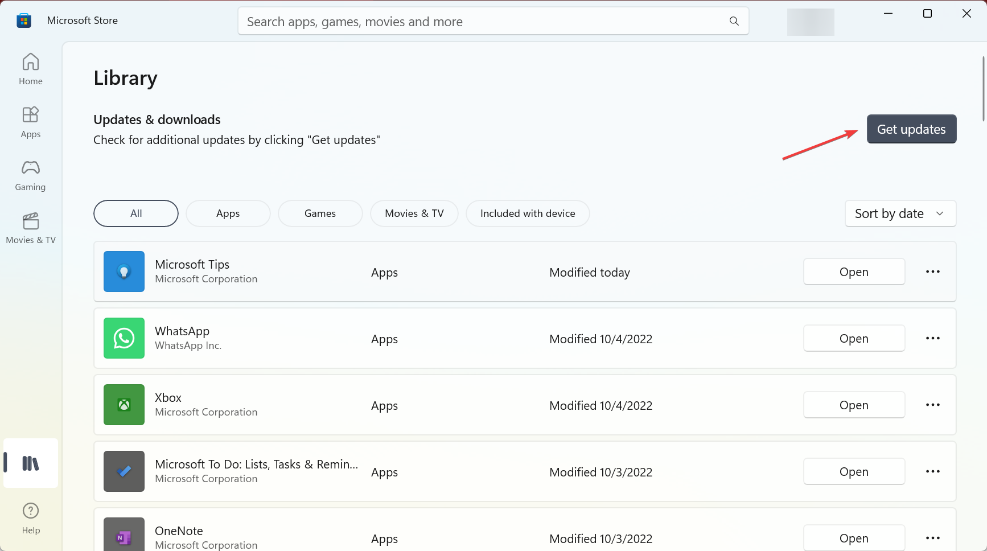This screenshot has width=987, height=551.
Task: Select Microsoft To Do: Lists, Tasks title
Action: click(x=257, y=464)
